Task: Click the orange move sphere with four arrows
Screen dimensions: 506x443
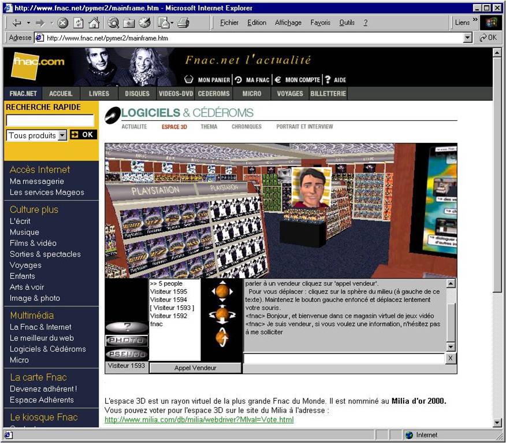Action: click(222, 291)
